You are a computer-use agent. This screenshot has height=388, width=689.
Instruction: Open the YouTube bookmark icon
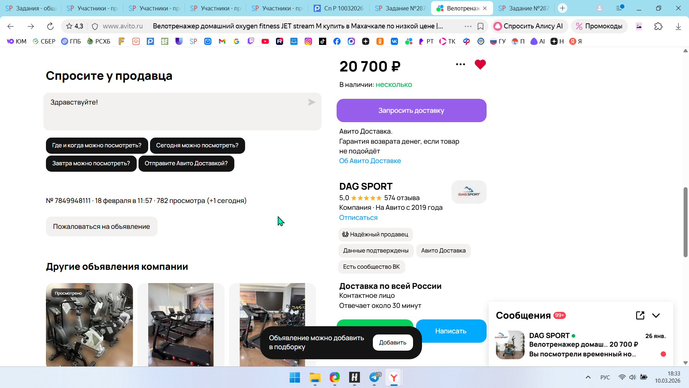pos(265,41)
